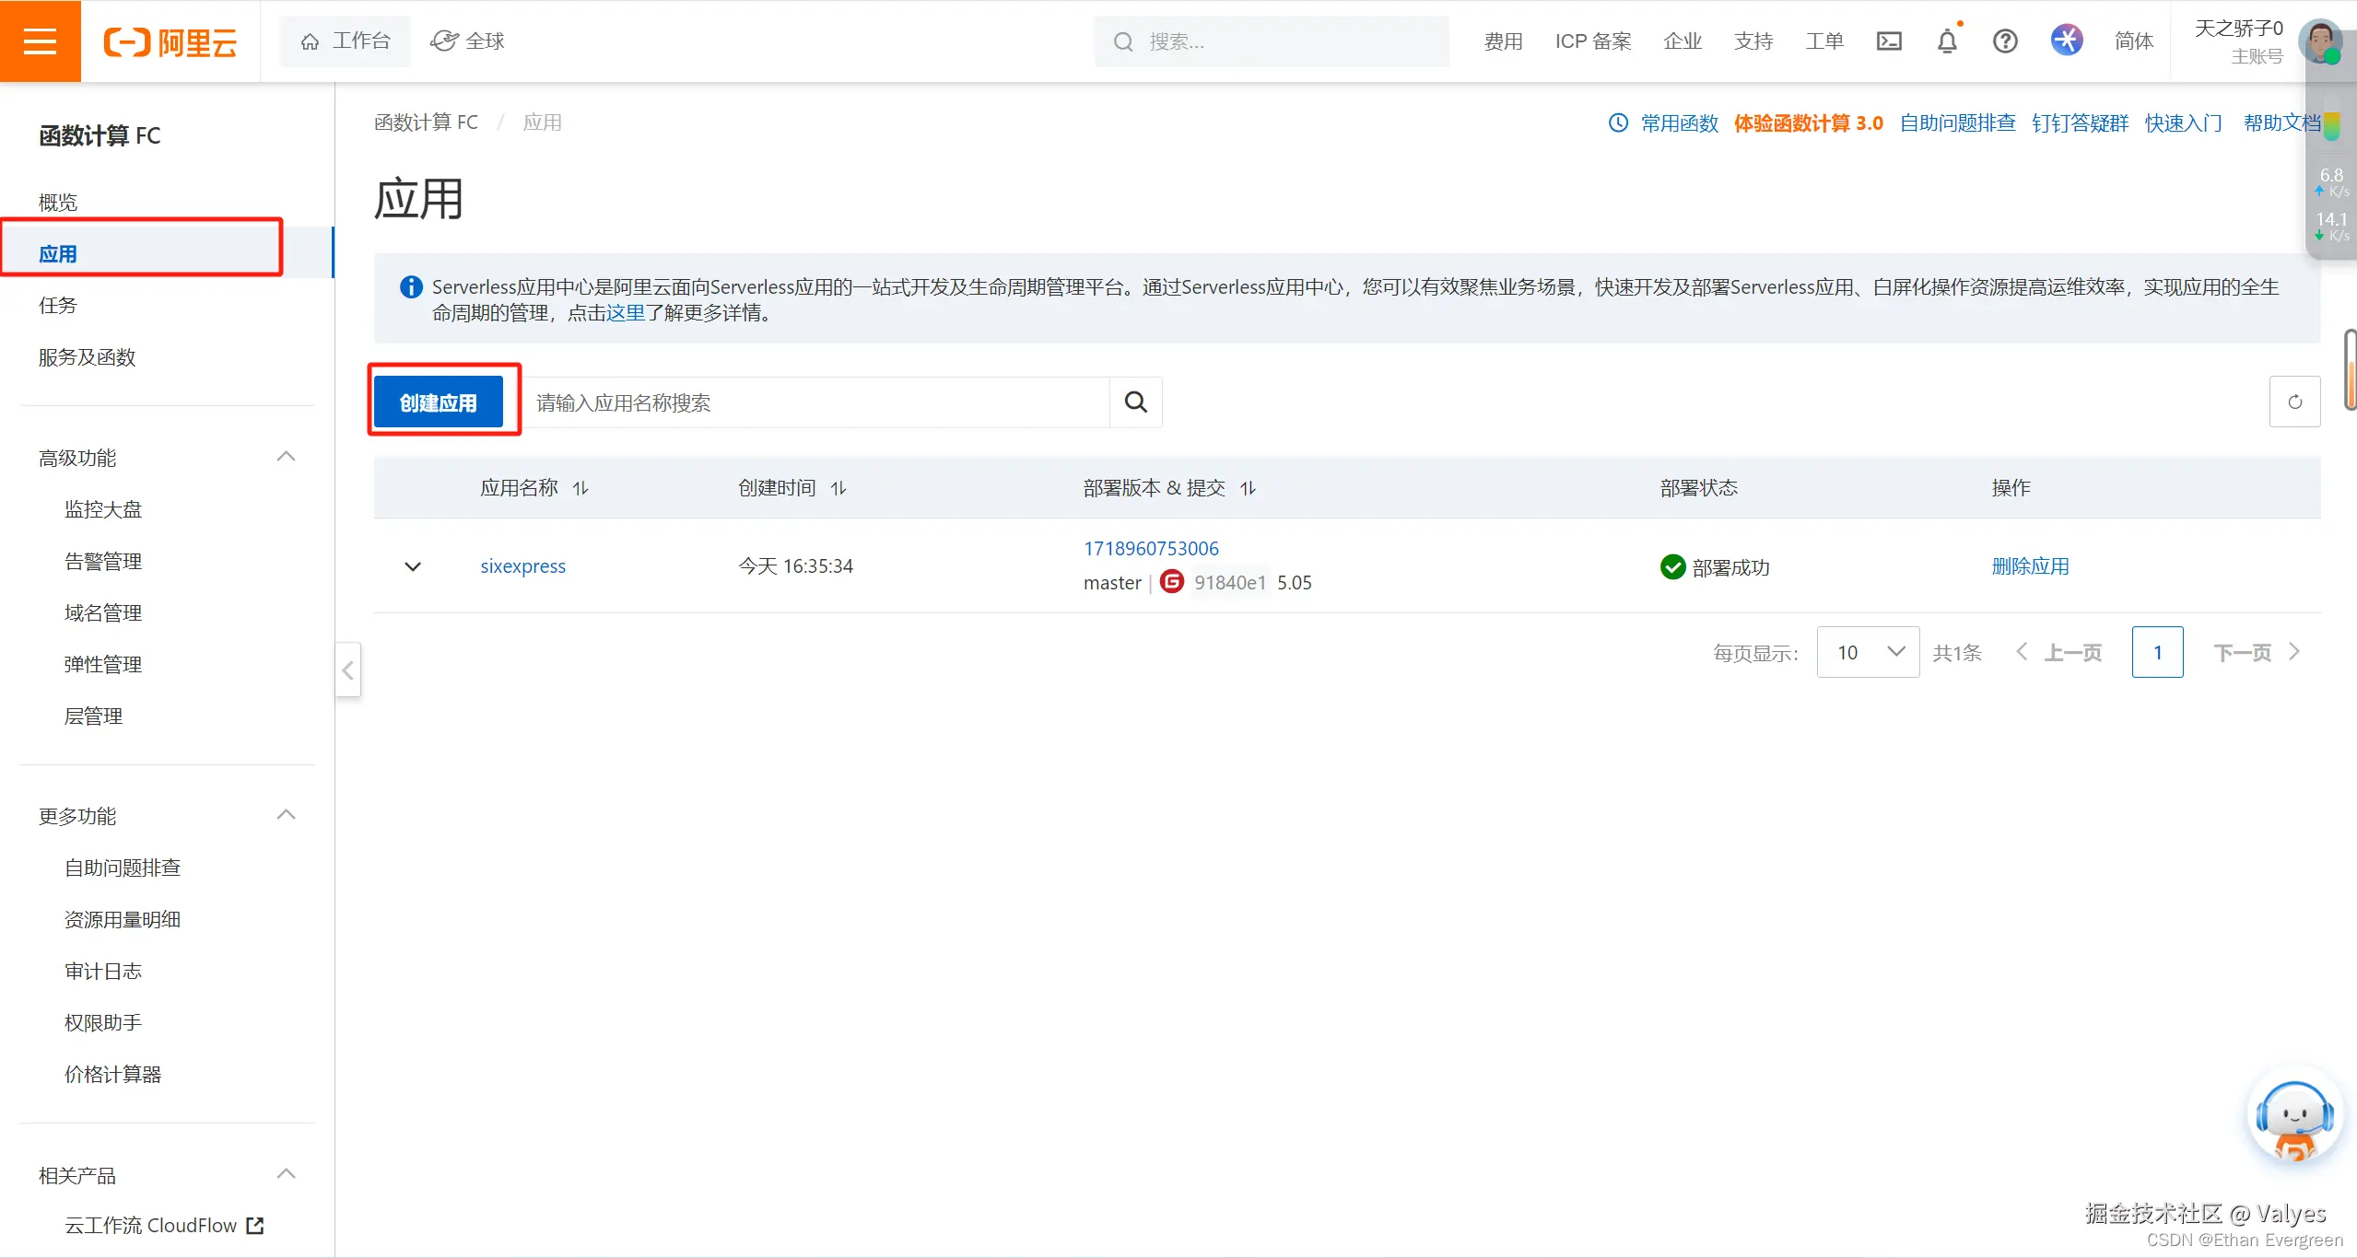
Task: Click the Cloud Shell terminal icon
Action: 1889,41
